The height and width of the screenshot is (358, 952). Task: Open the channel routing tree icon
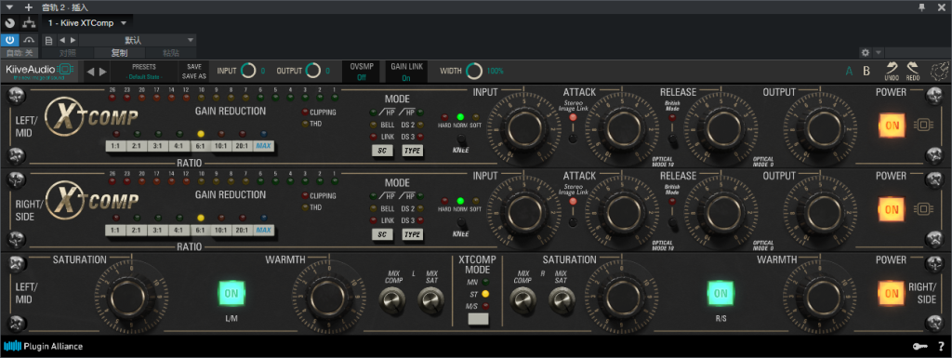click(29, 23)
